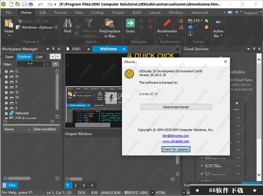This screenshot has height=196, width=263.
Task: Open the FTP cloud folder icon
Action: click(190, 21)
